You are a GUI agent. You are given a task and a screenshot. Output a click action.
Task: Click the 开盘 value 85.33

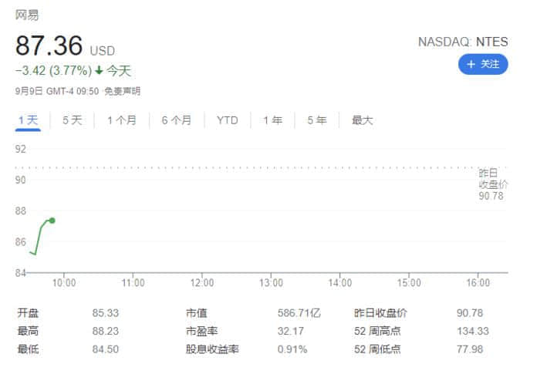click(106, 313)
